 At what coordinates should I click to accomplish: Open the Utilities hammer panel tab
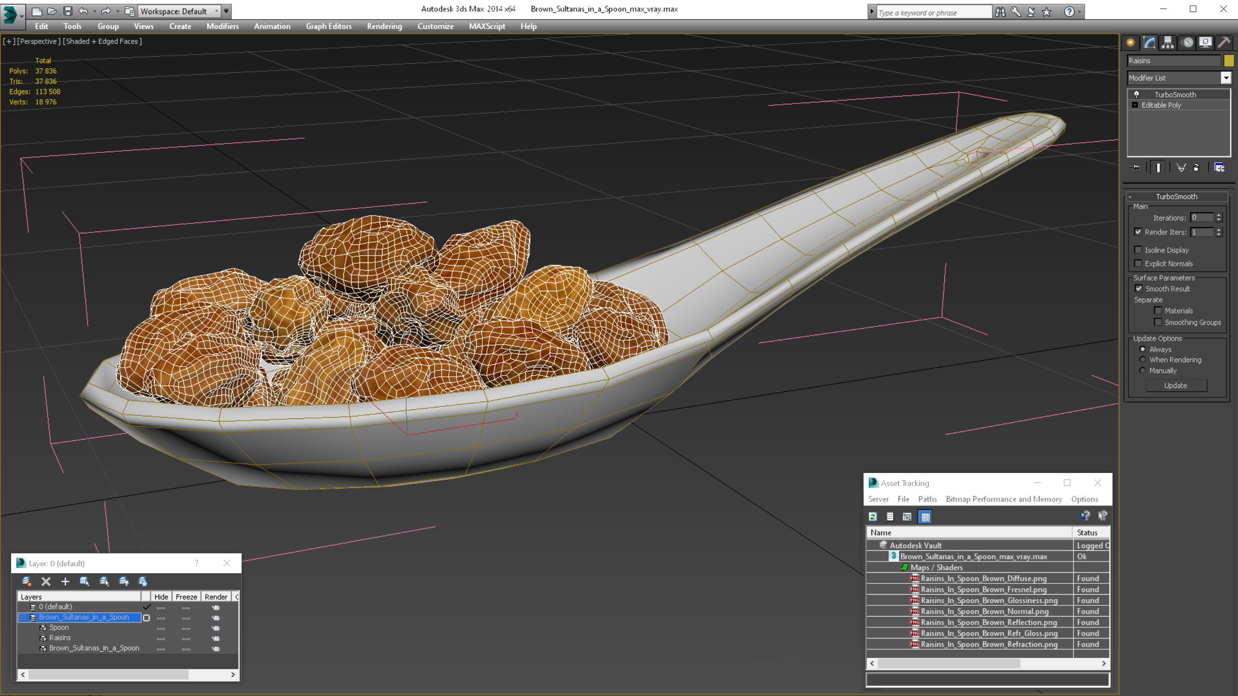[1224, 43]
